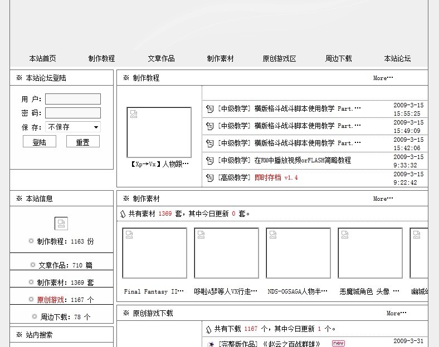The image size is (439, 347).
Task: Open the 周边下载 navigation item
Action: coord(339,58)
